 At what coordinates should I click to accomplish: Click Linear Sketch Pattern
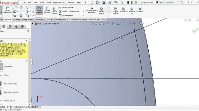pyautogui.click(x=69, y=12)
